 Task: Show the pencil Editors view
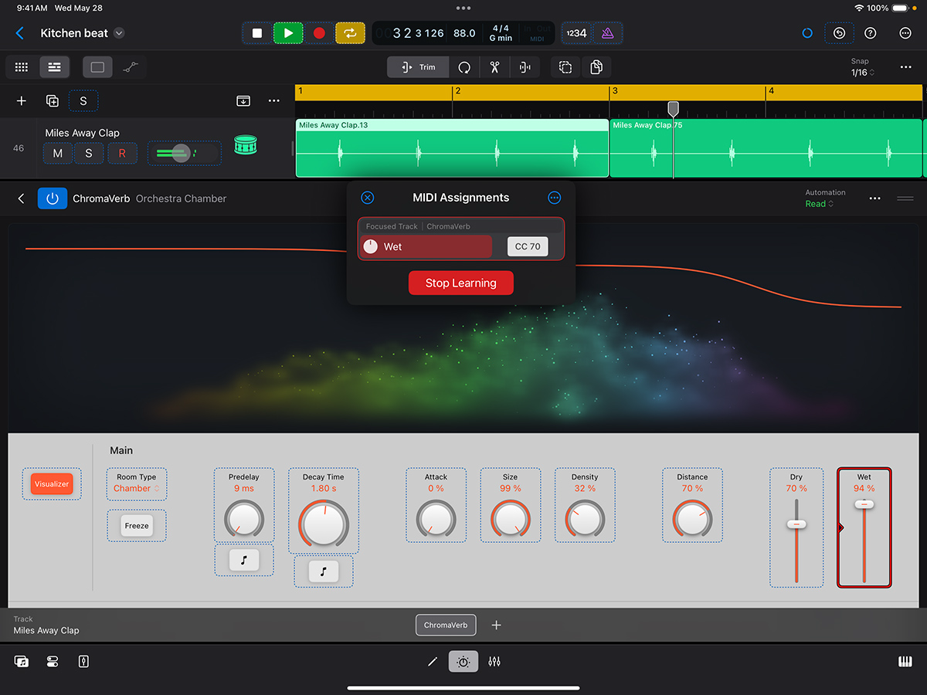click(x=433, y=662)
